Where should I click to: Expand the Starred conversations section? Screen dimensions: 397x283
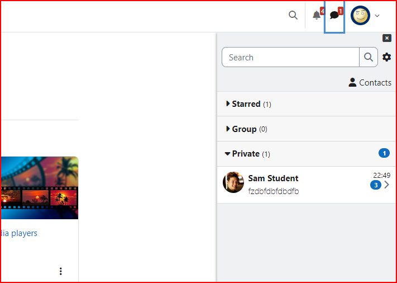307,104
